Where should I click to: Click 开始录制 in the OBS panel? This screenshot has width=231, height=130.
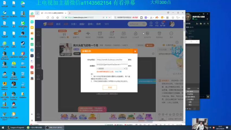click(x=190, y=94)
